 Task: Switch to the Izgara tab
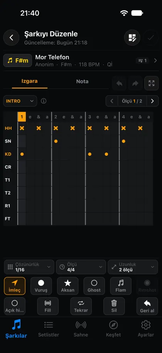(x=29, y=81)
